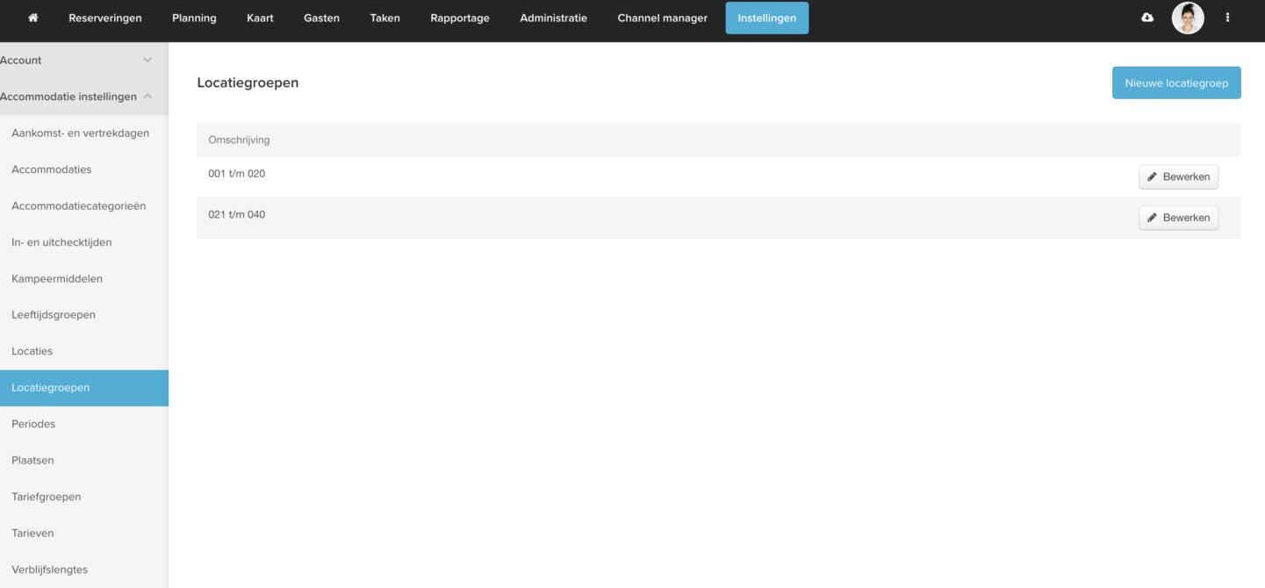Go to Kampeermiddelen in sidebar
The width and height of the screenshot is (1265, 588).
click(57, 279)
